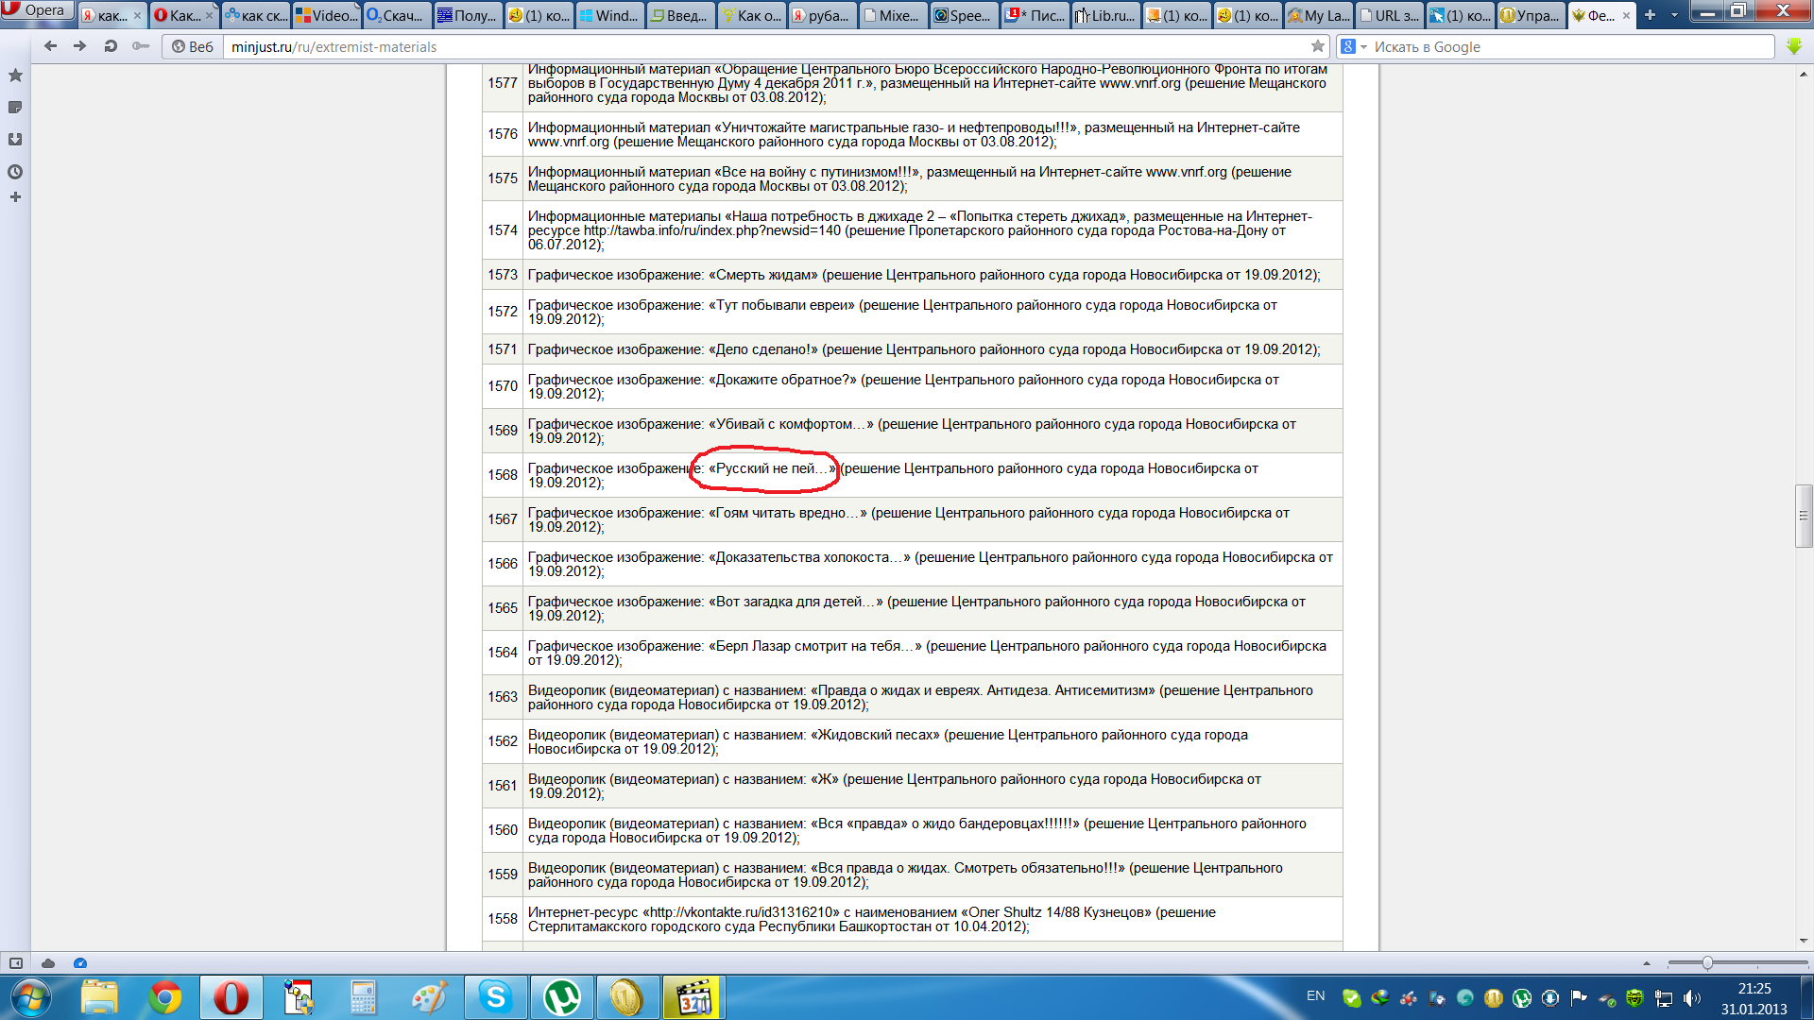Toggle Opera Turbo speedometer in status bar
This screenshot has height=1020, width=1814.
[x=80, y=963]
